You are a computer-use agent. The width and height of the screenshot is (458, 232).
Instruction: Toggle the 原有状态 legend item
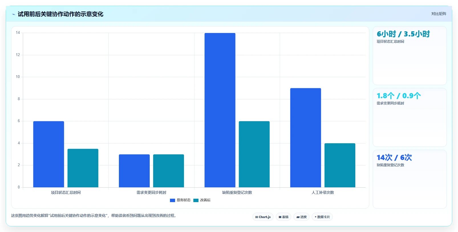180,200
